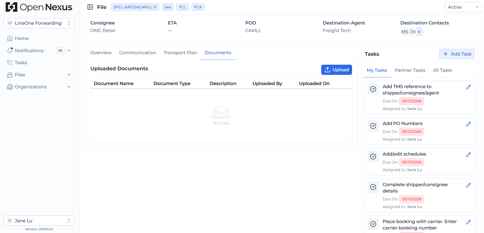
Task: Mark Add PO Numbers task complete
Action: pos(373,126)
